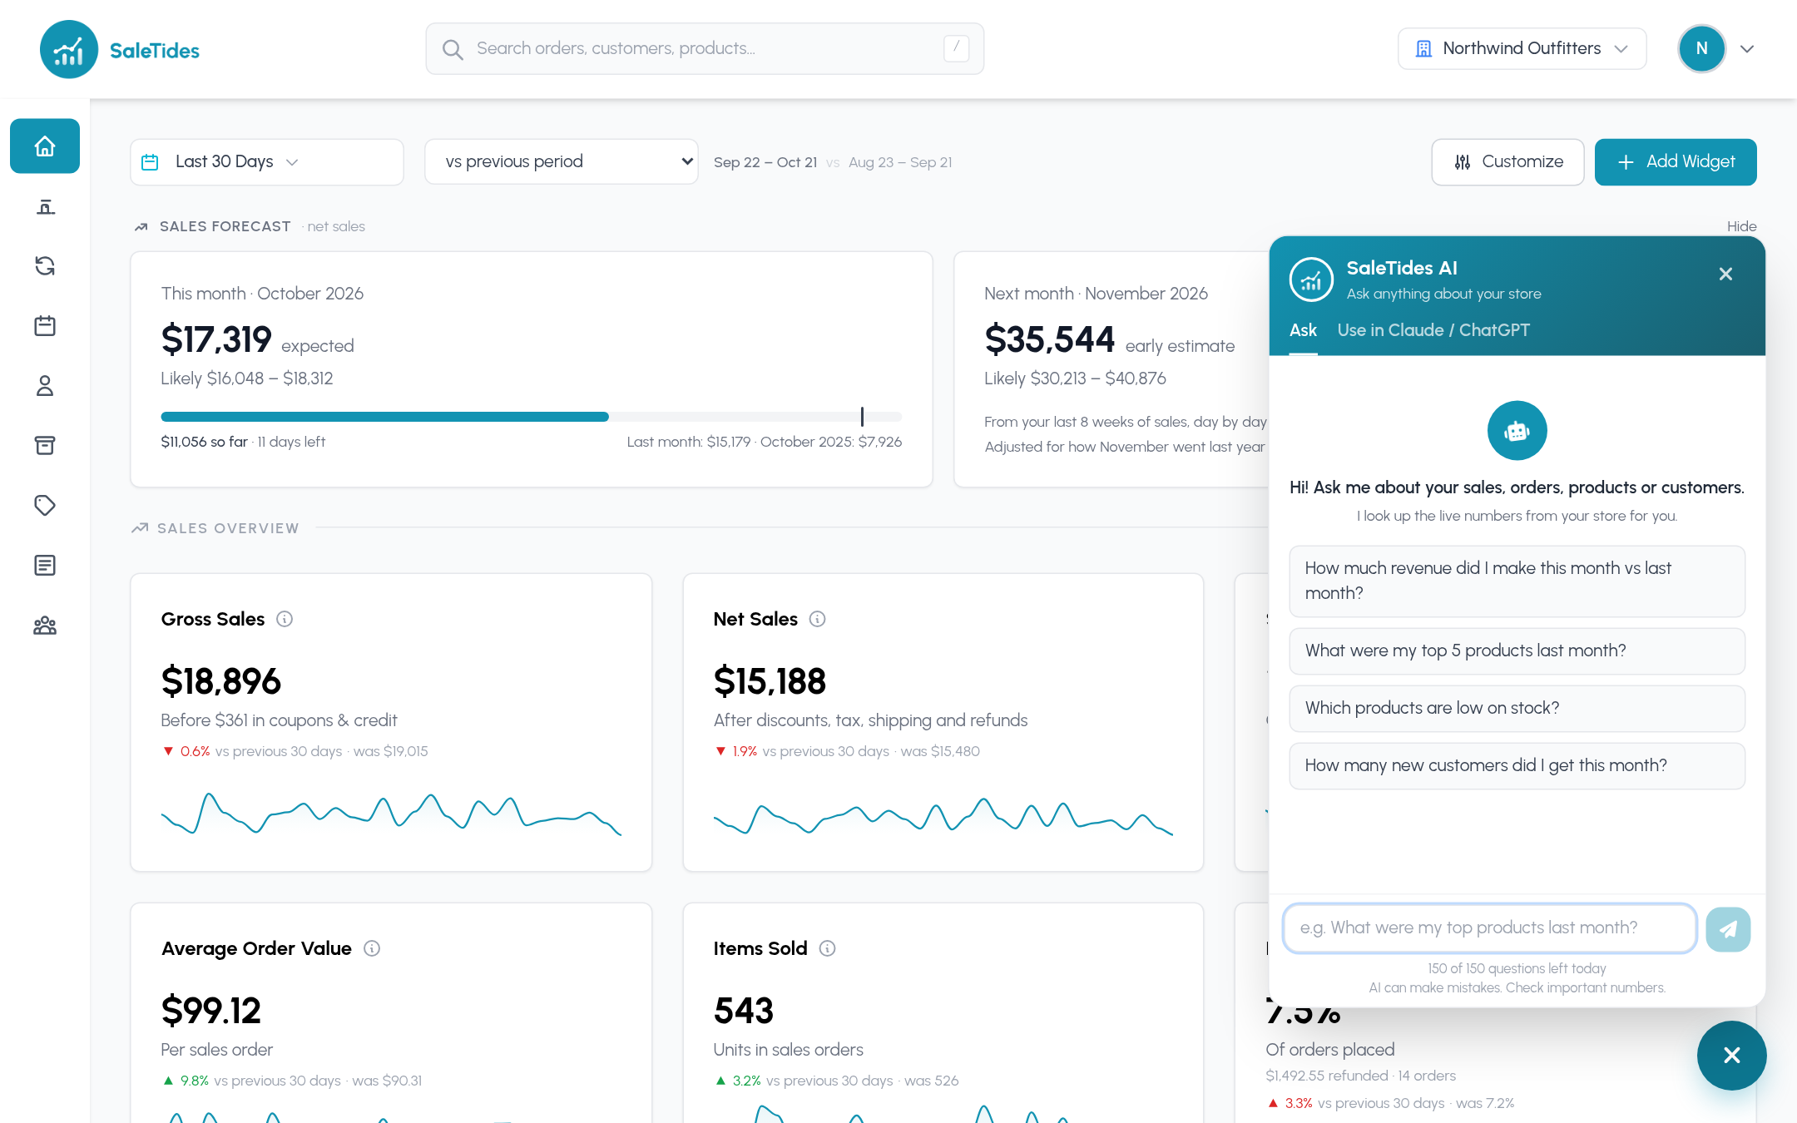Screen dimensions: 1797x1123
Task: Click the October forecast progress bar
Action: pos(531,417)
